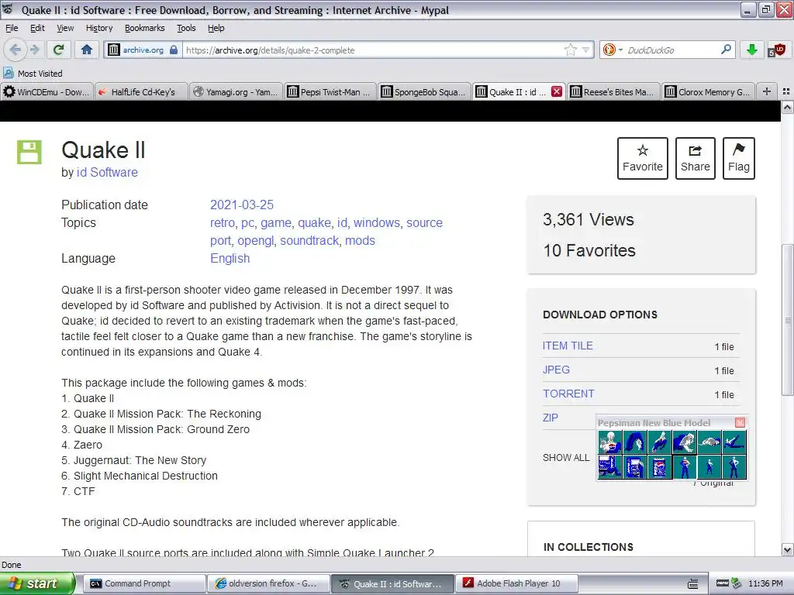Open the Help menu

coord(216,28)
